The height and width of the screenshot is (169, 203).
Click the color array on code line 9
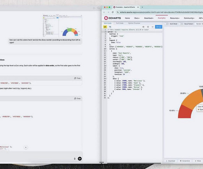click(x=136, y=47)
